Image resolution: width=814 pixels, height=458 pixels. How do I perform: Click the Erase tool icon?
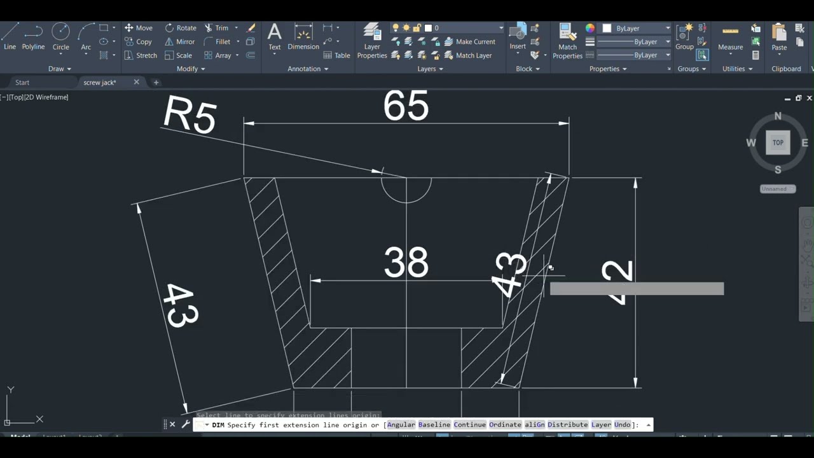pos(251,28)
